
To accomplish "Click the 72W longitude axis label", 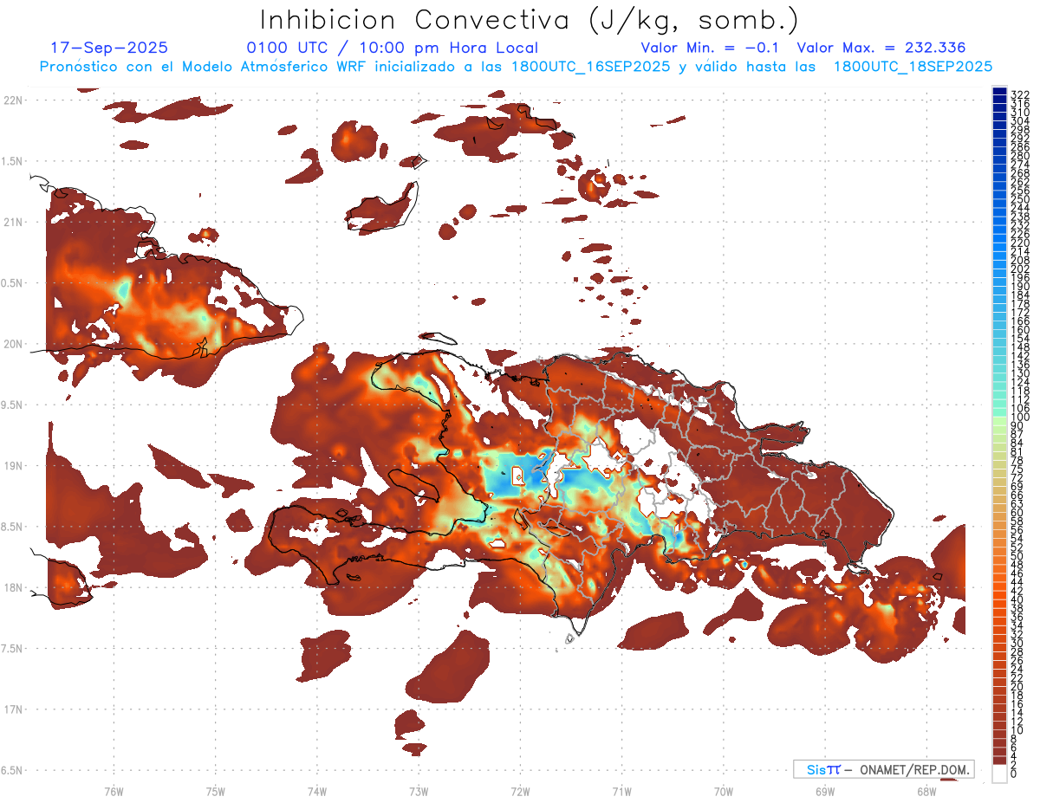I will coord(520,790).
